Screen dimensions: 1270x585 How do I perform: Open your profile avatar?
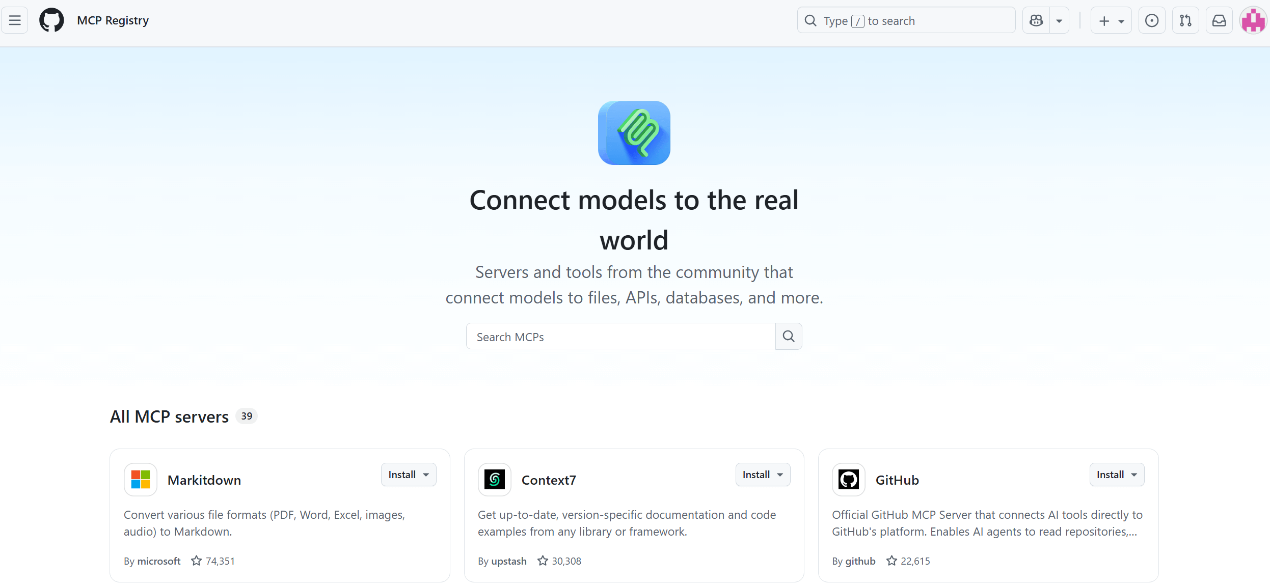[1253, 20]
